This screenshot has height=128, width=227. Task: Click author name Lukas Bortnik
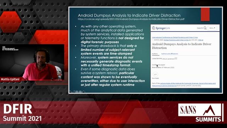(x=157, y=58)
